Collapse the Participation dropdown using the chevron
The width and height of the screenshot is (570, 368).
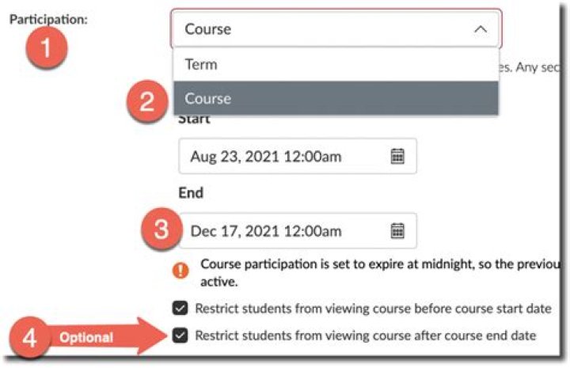click(479, 29)
